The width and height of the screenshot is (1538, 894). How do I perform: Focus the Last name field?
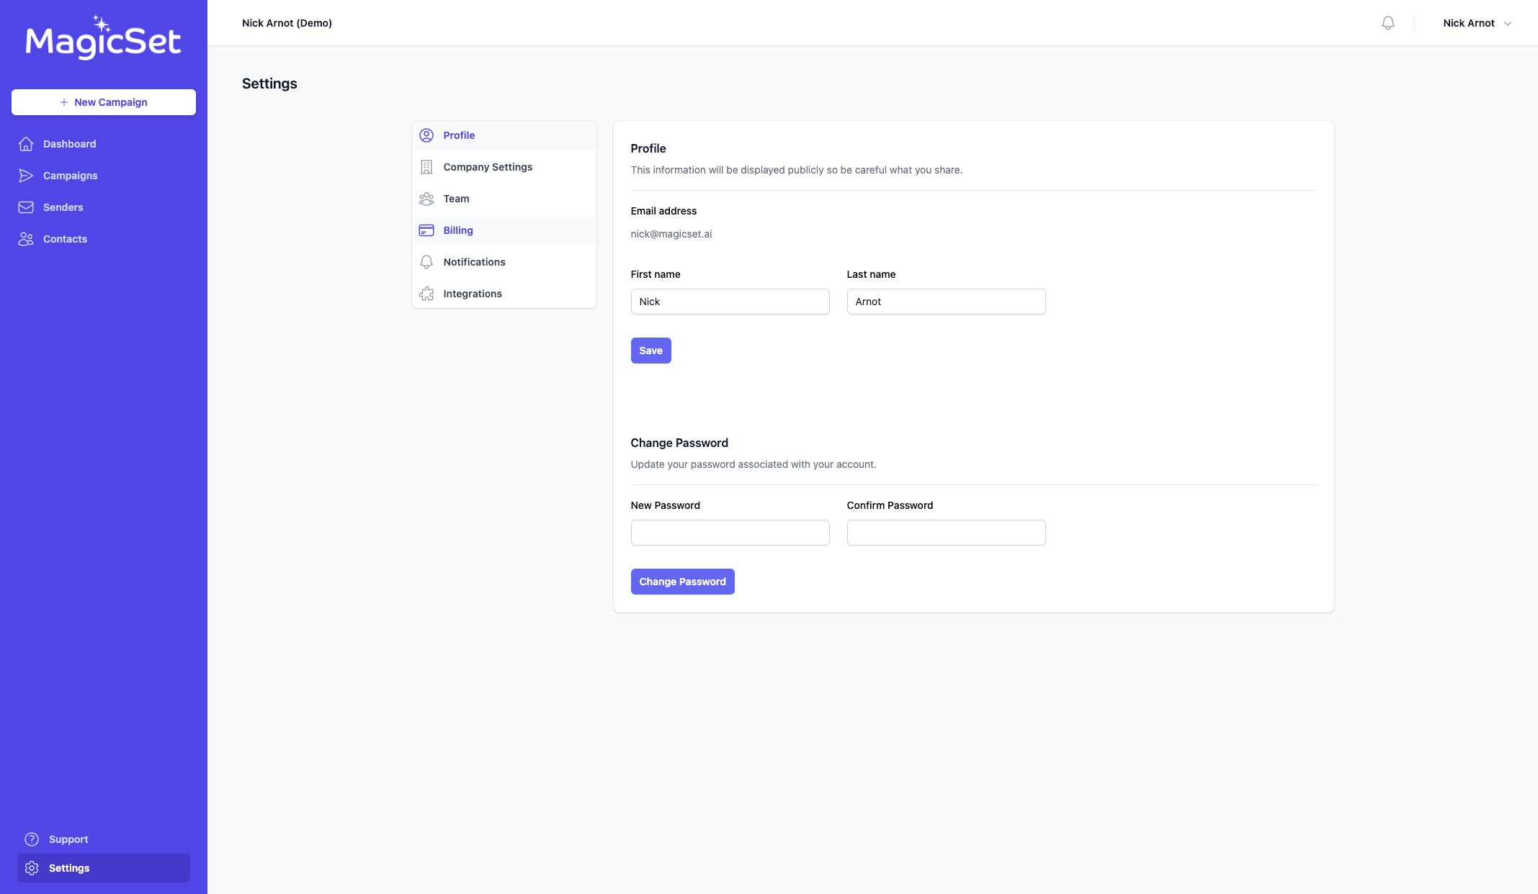coord(946,302)
